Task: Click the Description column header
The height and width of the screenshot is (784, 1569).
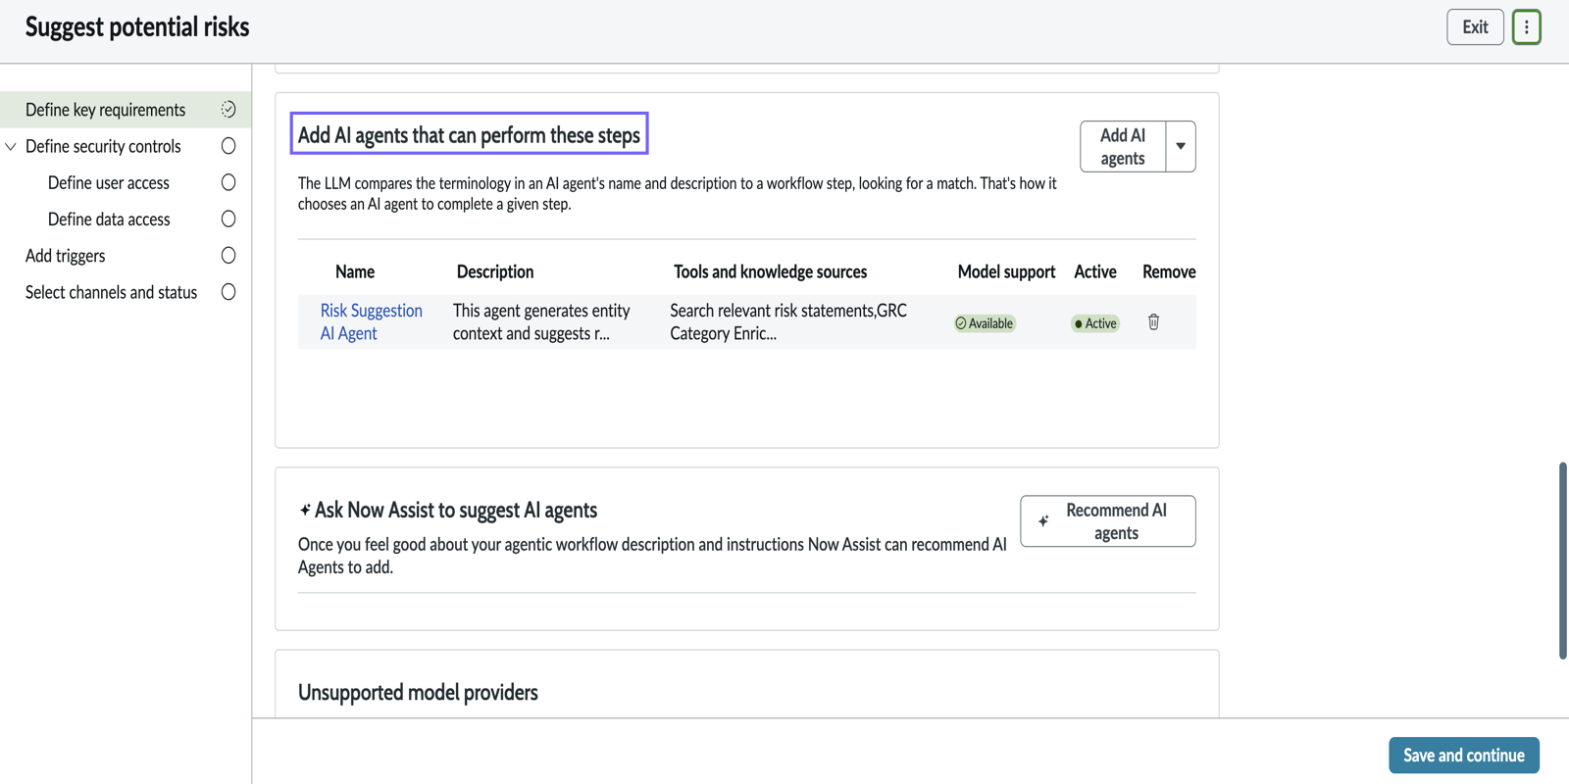Action: click(x=495, y=271)
